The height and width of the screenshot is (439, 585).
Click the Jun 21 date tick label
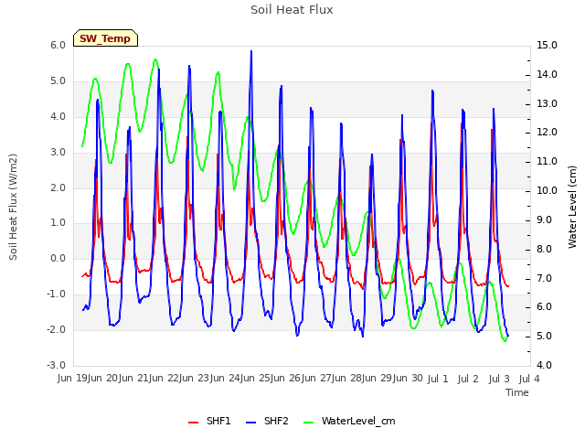coord(134,378)
